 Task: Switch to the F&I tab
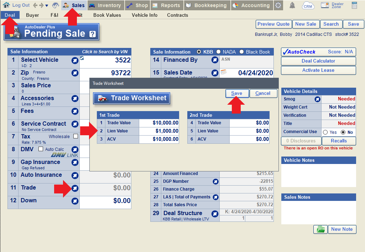[x=54, y=15]
